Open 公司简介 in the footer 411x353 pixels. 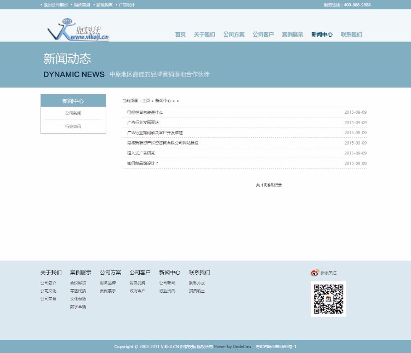coord(48,283)
